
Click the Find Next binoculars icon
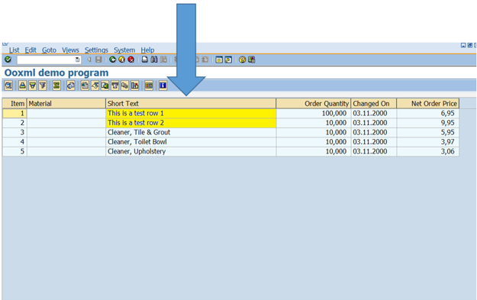163,60
